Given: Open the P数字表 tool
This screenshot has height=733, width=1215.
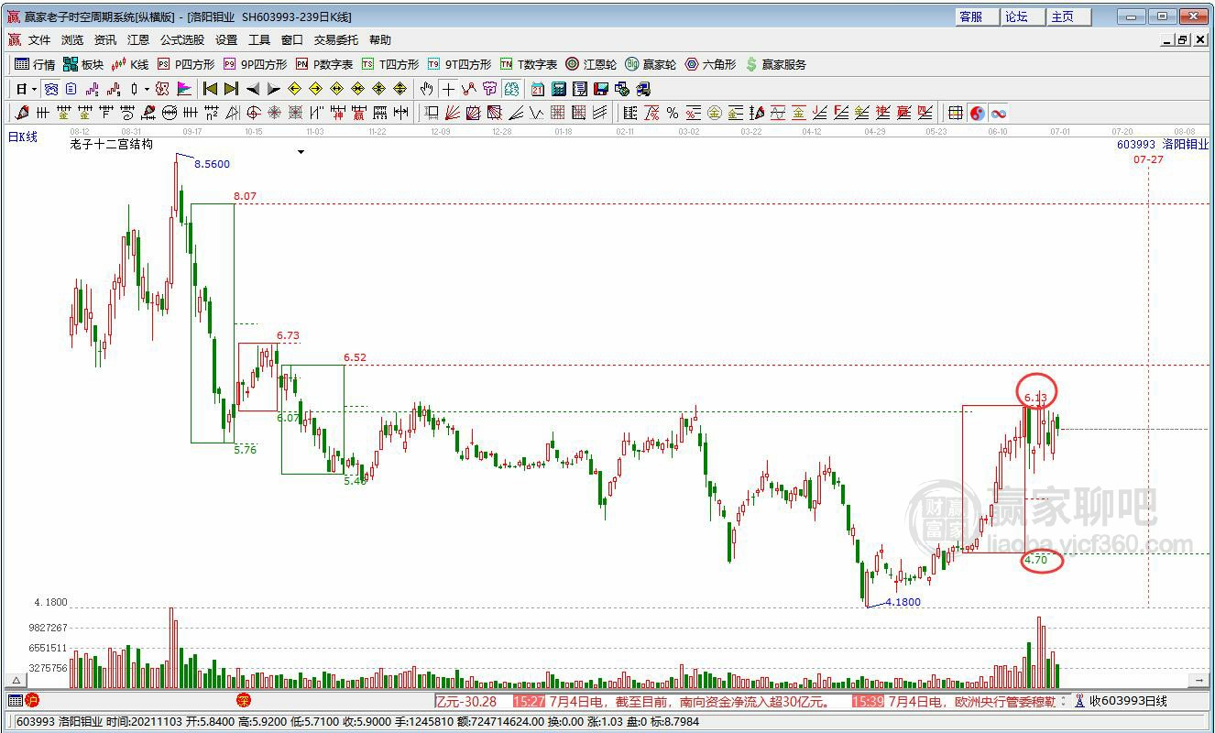Looking at the screenshot, I should (324, 64).
